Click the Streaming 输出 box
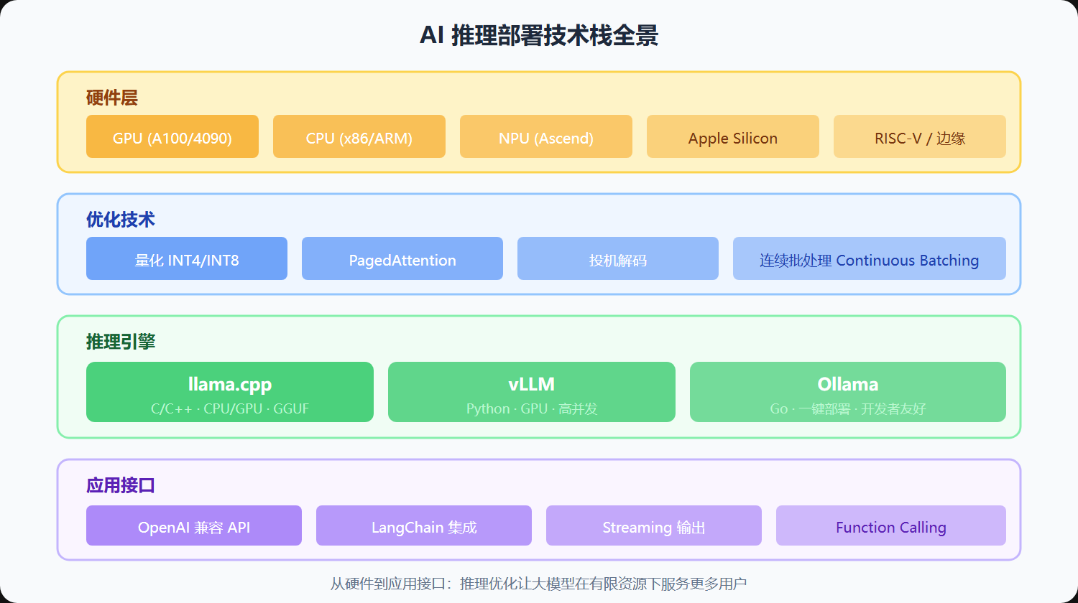Image resolution: width=1078 pixels, height=603 pixels. pyautogui.click(x=654, y=525)
